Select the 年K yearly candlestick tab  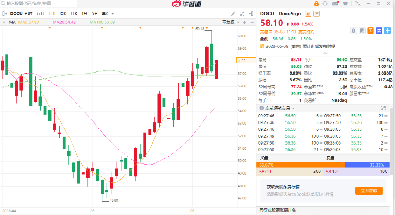[105, 14]
